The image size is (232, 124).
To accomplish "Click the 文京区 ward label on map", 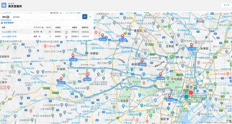I will click(x=169, y=46).
